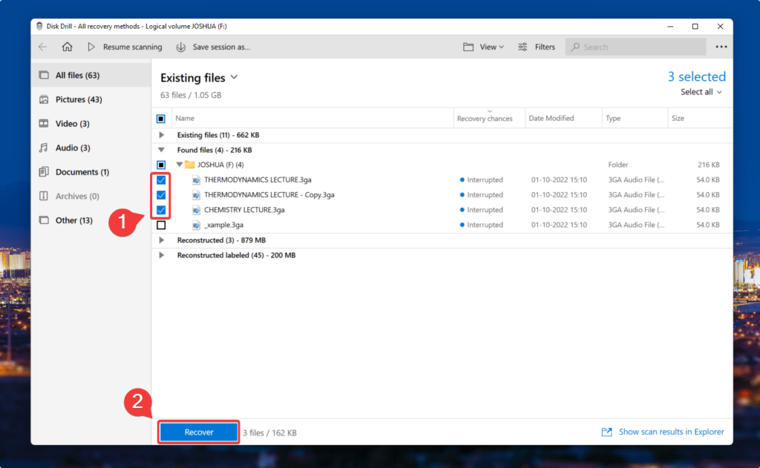Screen dimensions: 760x468
Task: Open the three-dots options menu
Action: click(x=721, y=46)
